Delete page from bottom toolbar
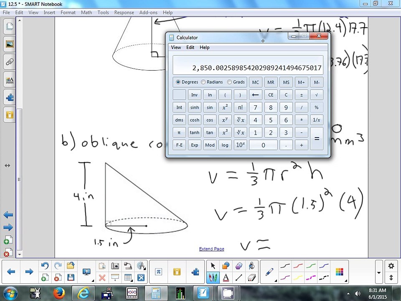Screen dimensions: 401x301 point(58,278)
